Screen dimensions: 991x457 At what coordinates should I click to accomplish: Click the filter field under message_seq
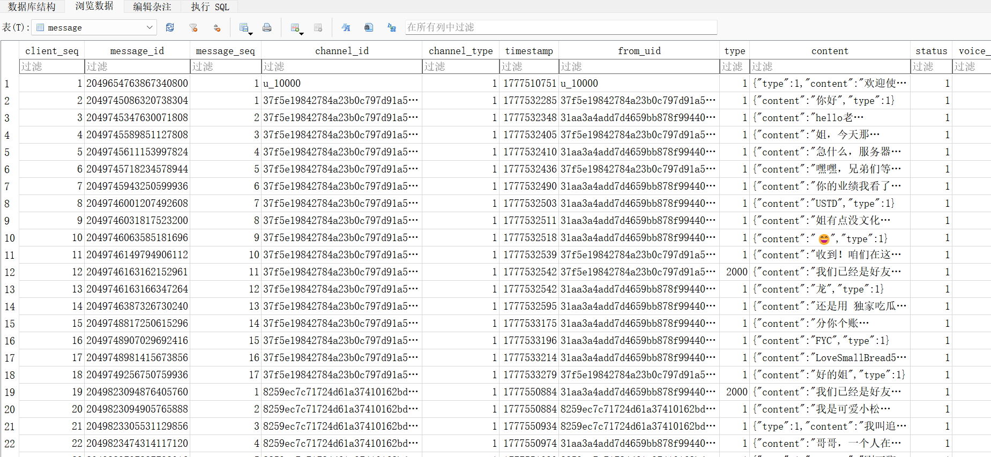(x=226, y=66)
